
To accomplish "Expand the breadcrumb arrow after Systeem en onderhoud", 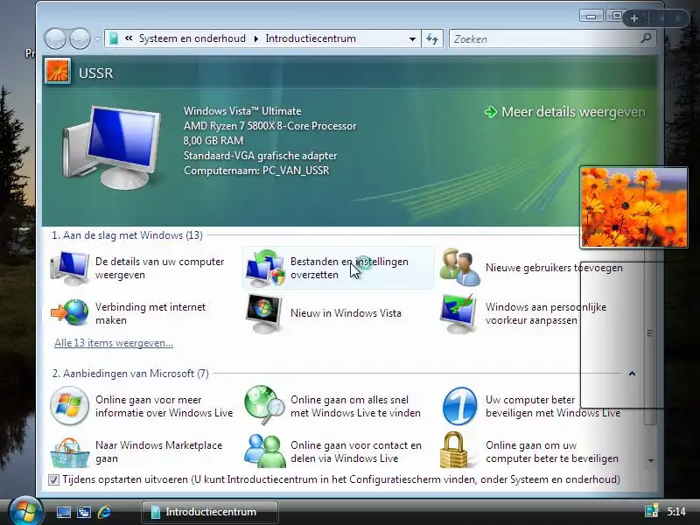I will coord(255,38).
